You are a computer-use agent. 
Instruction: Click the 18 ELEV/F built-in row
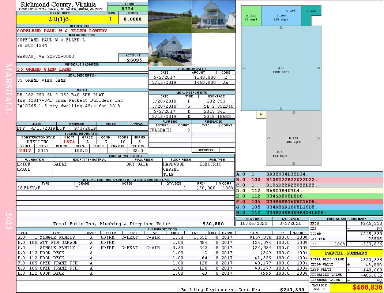click(125, 188)
